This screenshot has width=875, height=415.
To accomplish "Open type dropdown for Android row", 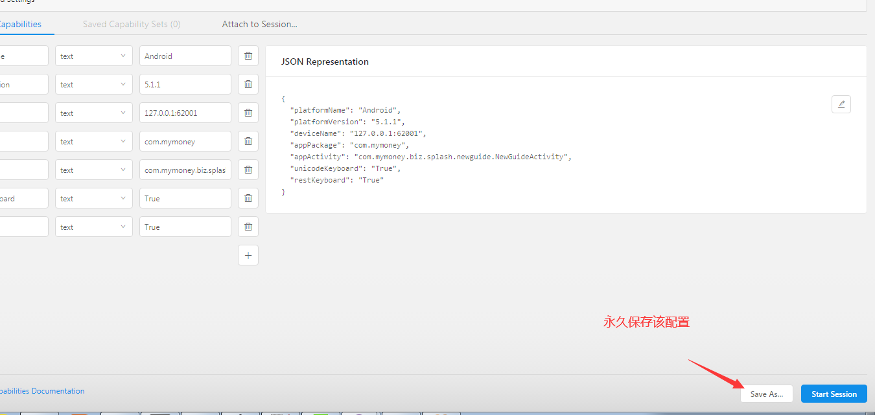I will pos(94,56).
